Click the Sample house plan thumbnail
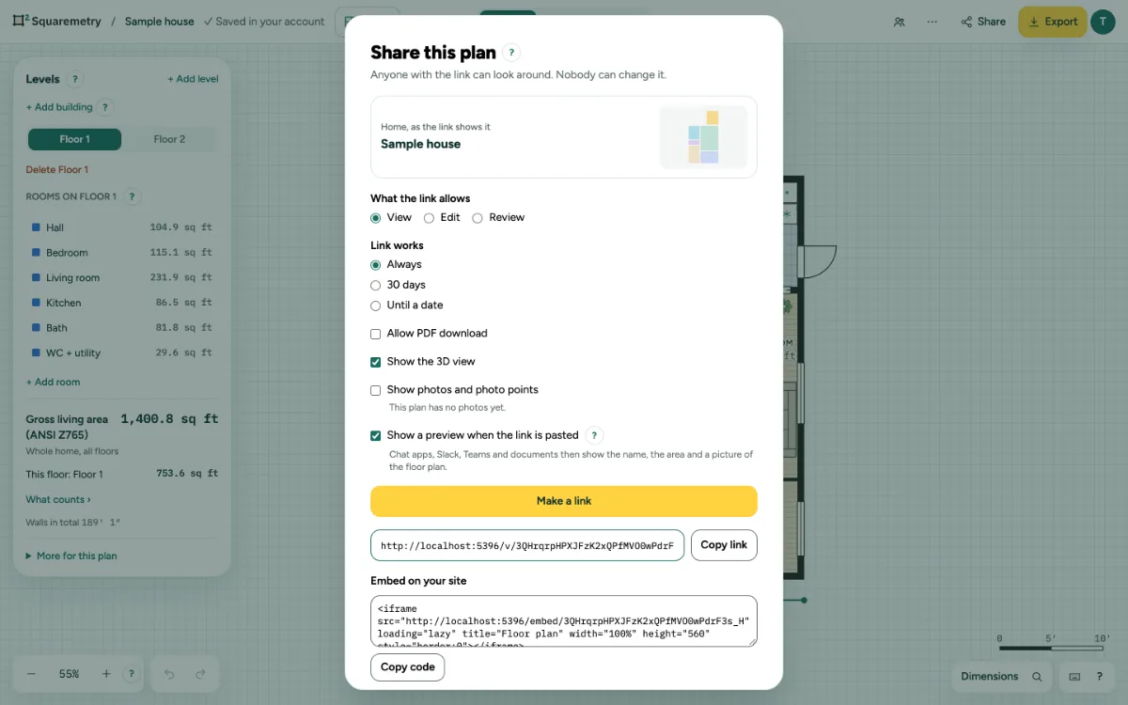 703,137
